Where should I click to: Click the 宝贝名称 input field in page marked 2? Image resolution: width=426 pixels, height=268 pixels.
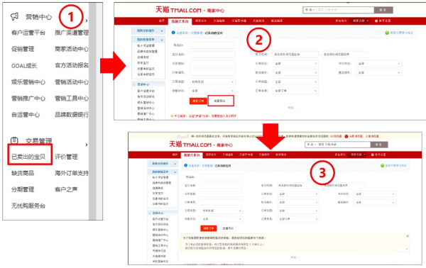pos(212,55)
